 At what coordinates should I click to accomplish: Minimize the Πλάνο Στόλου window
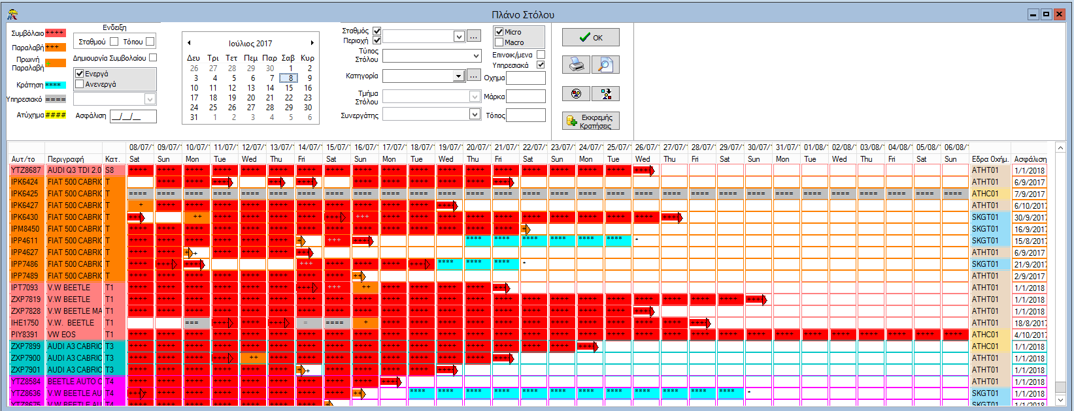(1033, 14)
